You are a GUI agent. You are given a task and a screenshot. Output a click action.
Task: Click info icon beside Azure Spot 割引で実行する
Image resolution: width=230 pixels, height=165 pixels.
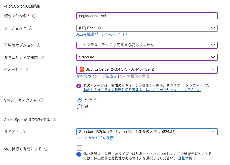pyautogui.click(x=54, y=120)
